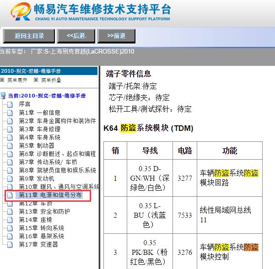This screenshot has height=269, width=275.
Task: Open the 2010-别克-君越-维修手册 panel header
Action: pos(49,71)
